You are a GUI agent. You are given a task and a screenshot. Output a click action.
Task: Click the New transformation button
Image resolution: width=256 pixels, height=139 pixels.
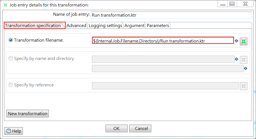point(28,113)
